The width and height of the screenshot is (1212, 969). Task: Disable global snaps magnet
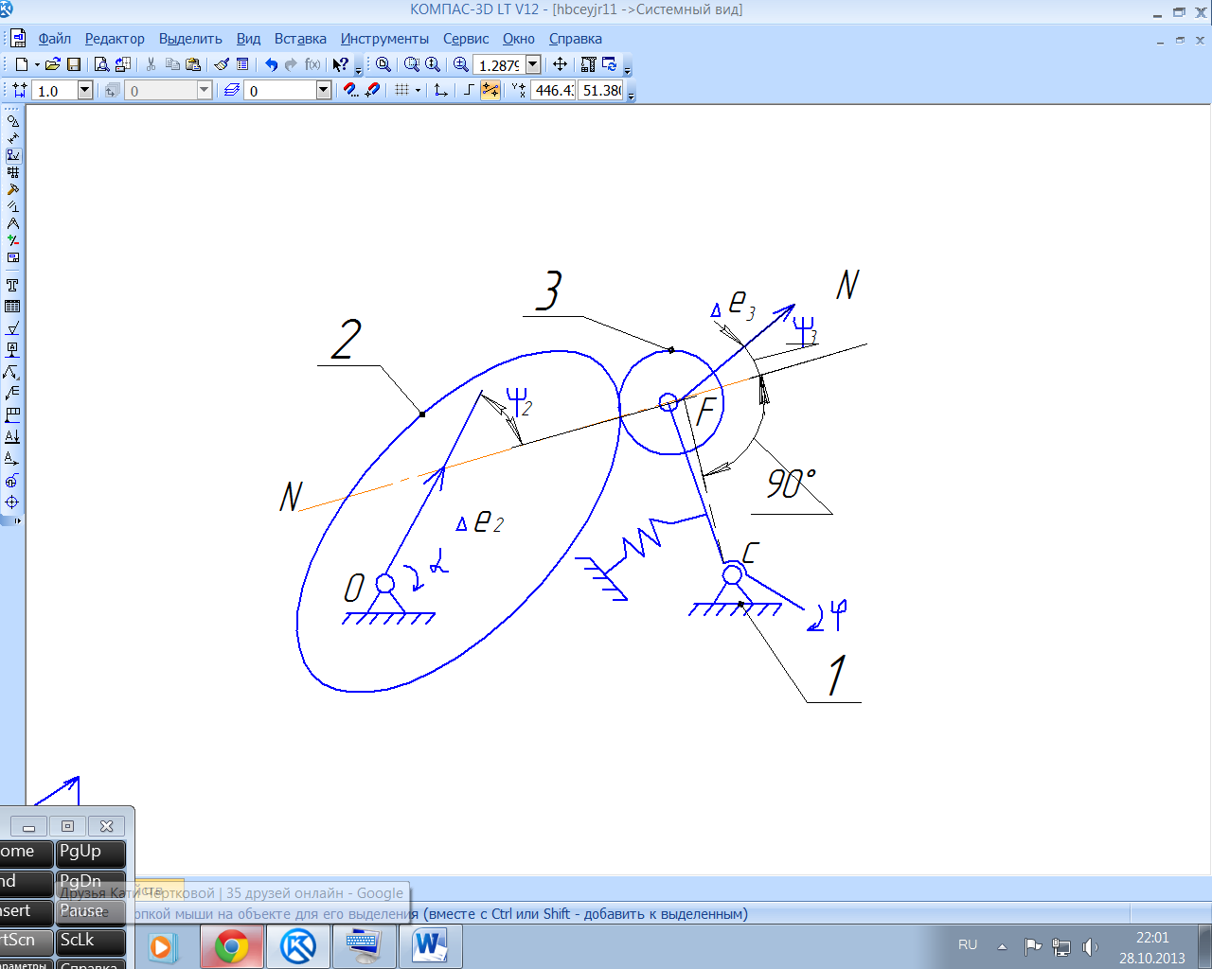pyautogui.click(x=372, y=90)
